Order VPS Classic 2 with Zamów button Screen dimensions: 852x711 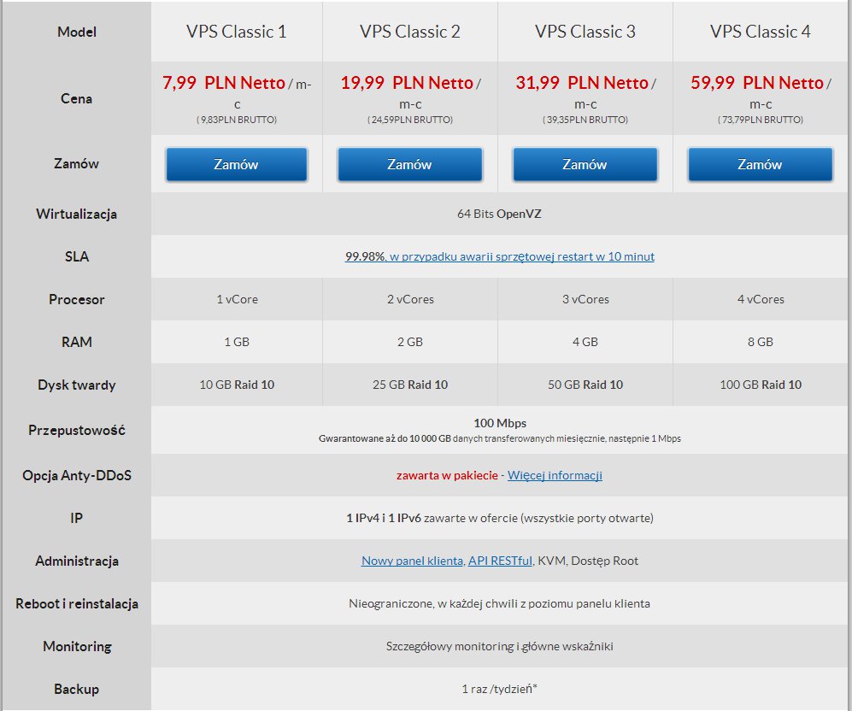(x=409, y=164)
